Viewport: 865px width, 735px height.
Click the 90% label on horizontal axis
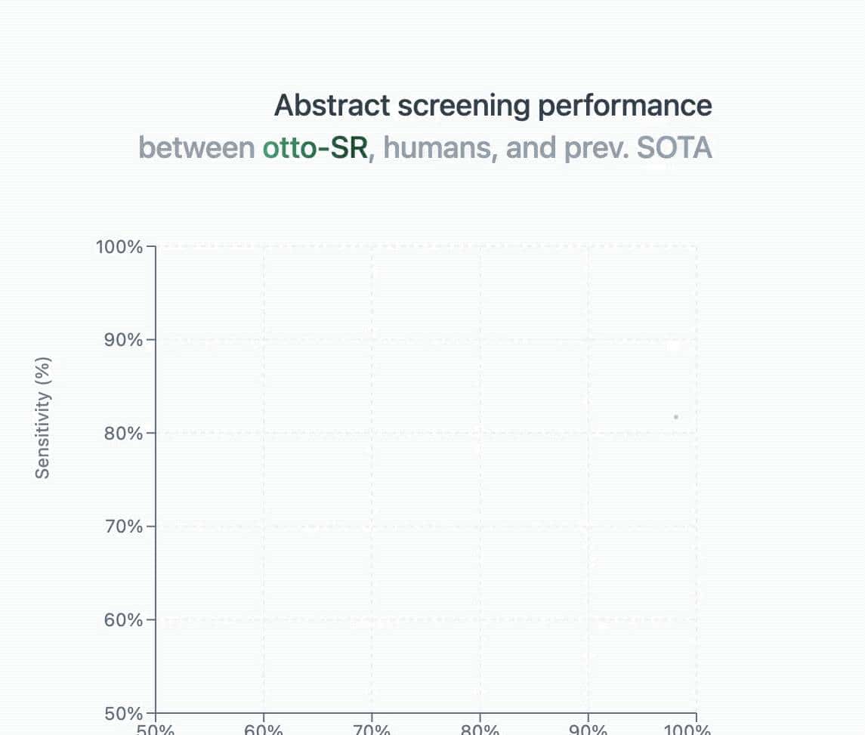tap(588, 730)
